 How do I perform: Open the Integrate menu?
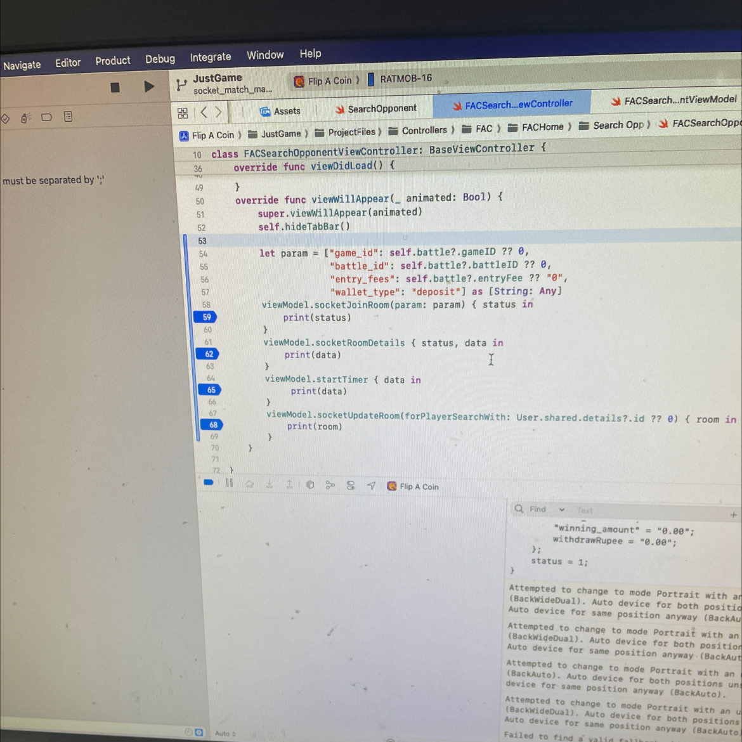[211, 57]
